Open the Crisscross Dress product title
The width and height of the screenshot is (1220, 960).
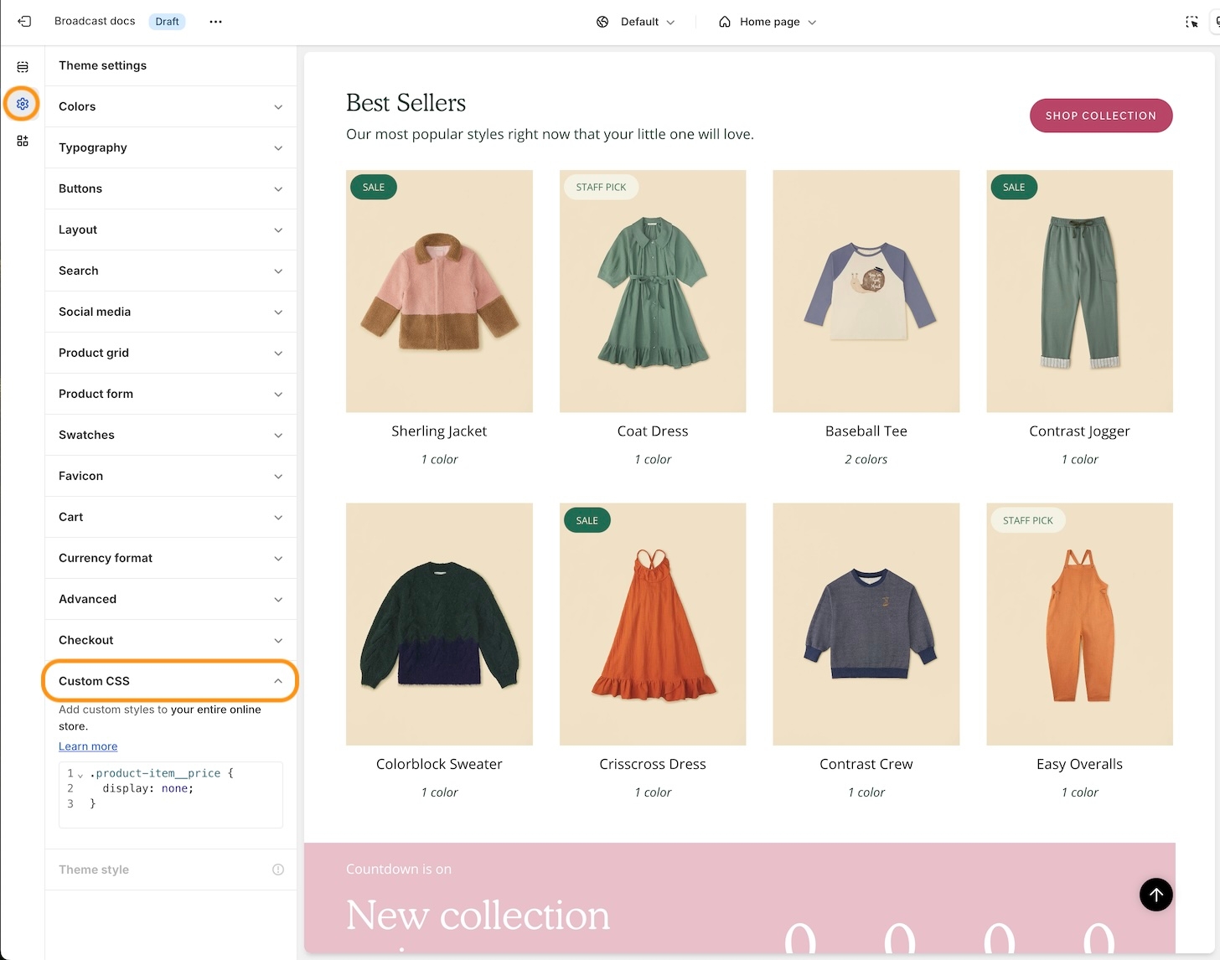click(652, 764)
